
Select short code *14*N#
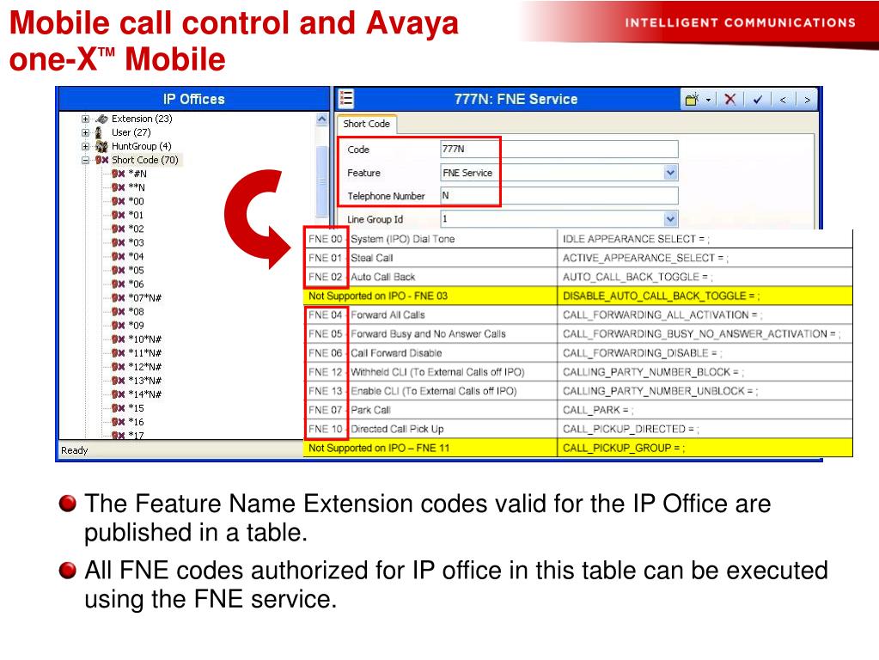click(x=145, y=394)
